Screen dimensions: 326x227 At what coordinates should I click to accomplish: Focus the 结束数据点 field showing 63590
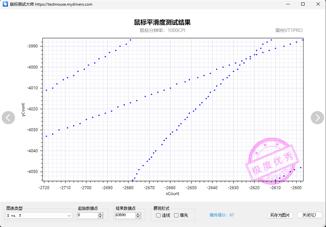(x=126, y=215)
